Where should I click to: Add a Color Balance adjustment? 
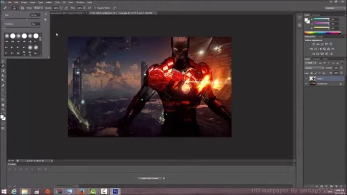point(316,49)
